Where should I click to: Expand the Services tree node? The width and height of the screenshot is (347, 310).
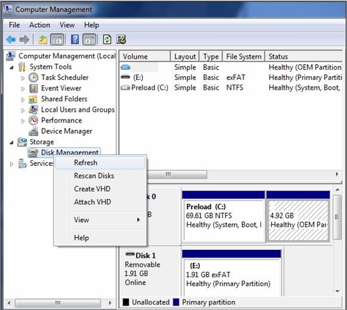point(12,164)
